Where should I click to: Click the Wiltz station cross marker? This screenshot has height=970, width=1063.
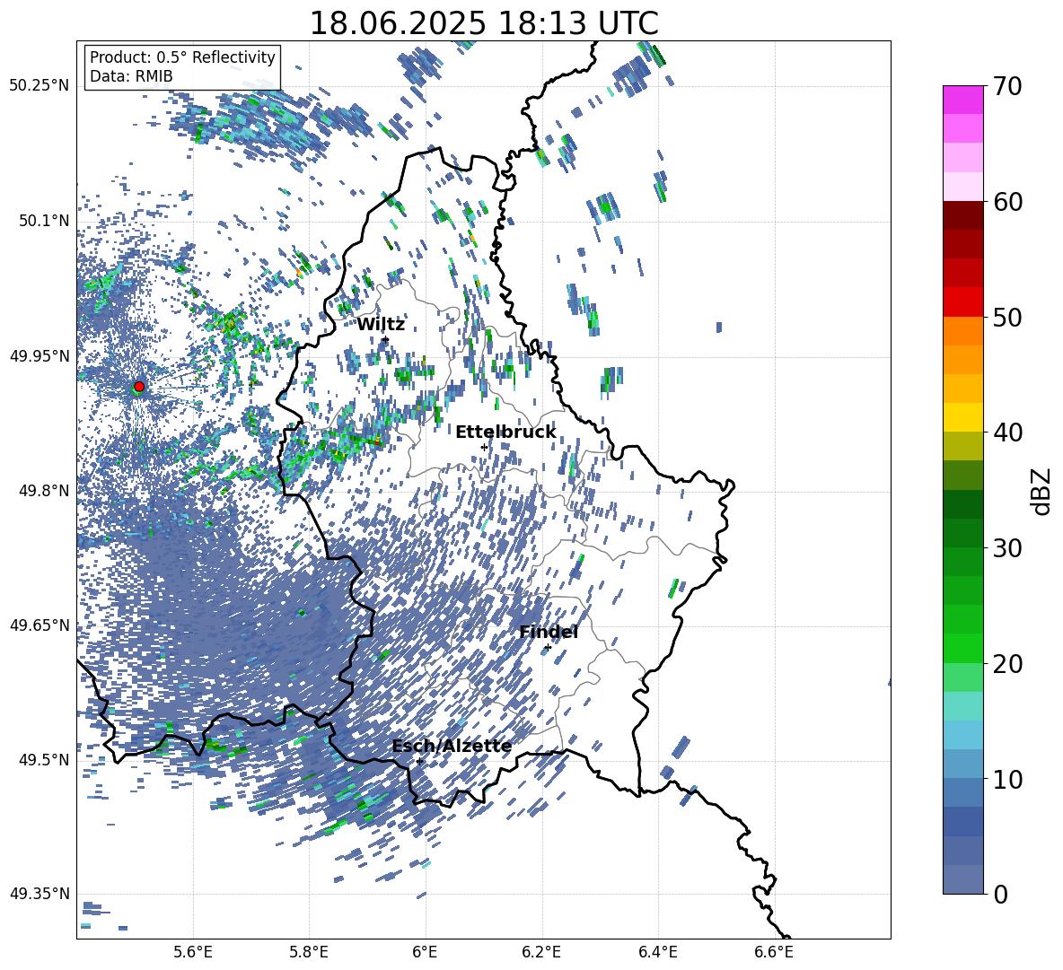(x=386, y=339)
